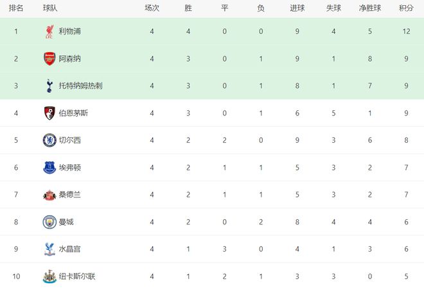
Task: Click the Everton club crest icon
Action: coord(49,167)
